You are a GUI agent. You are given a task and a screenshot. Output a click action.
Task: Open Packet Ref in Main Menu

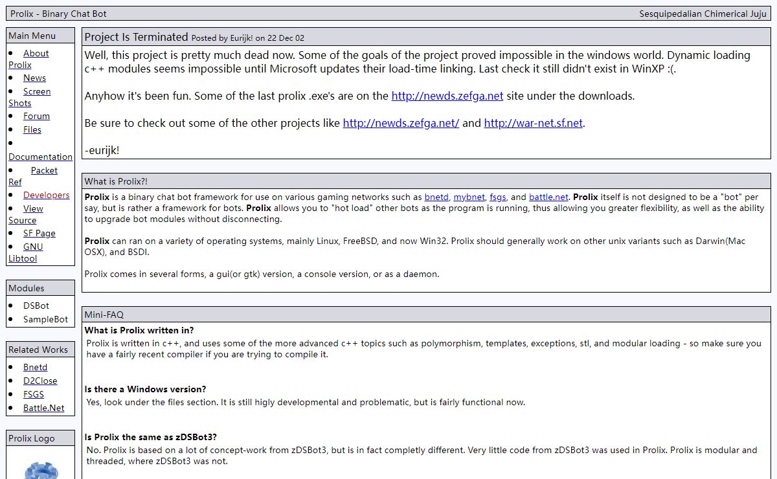(x=44, y=170)
